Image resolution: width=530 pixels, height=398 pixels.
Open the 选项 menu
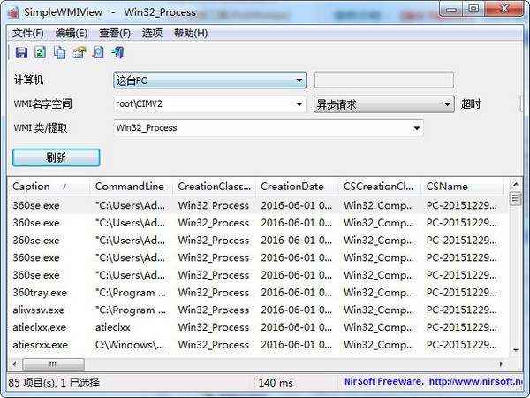(x=152, y=33)
